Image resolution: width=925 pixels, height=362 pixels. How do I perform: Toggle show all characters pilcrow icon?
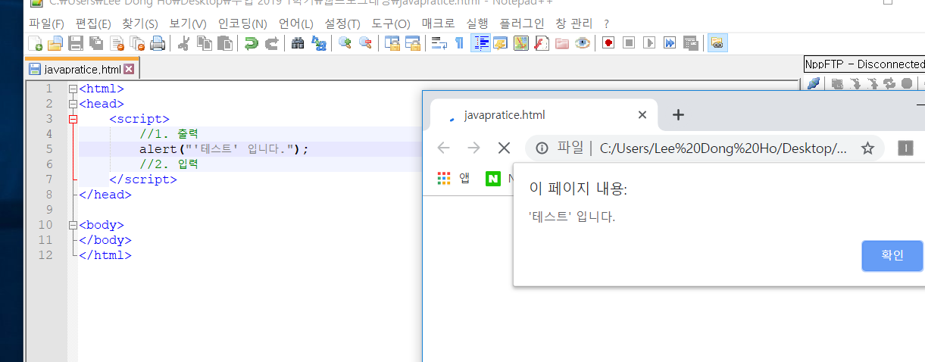point(459,43)
